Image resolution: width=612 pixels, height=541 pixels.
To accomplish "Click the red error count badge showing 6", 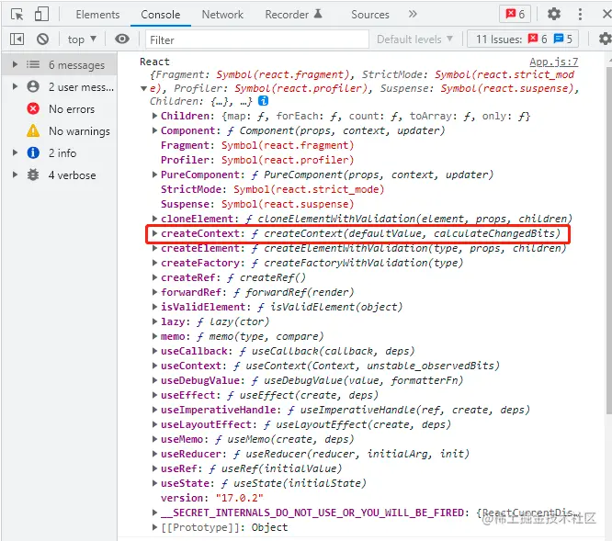I will (x=516, y=15).
